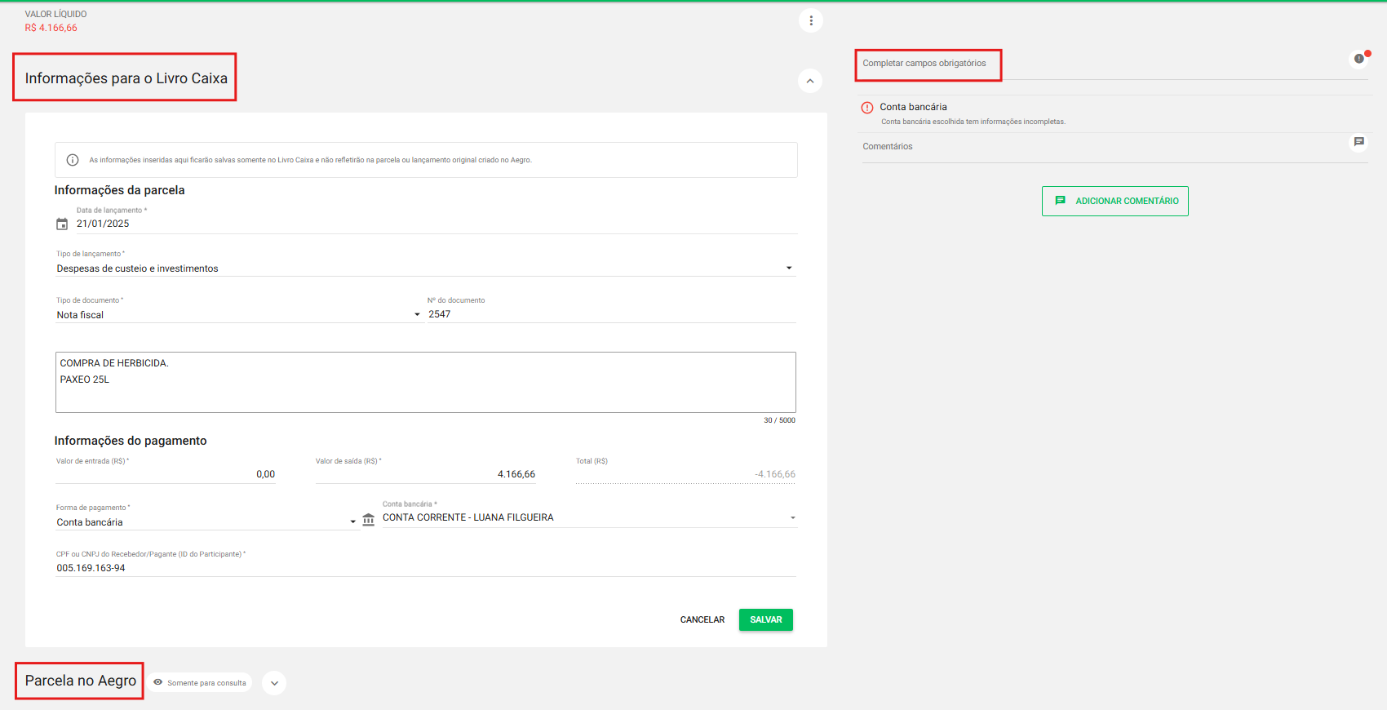Open the Tipo de lançamento dropdown
Image resolution: width=1387 pixels, height=710 pixels.
788,268
